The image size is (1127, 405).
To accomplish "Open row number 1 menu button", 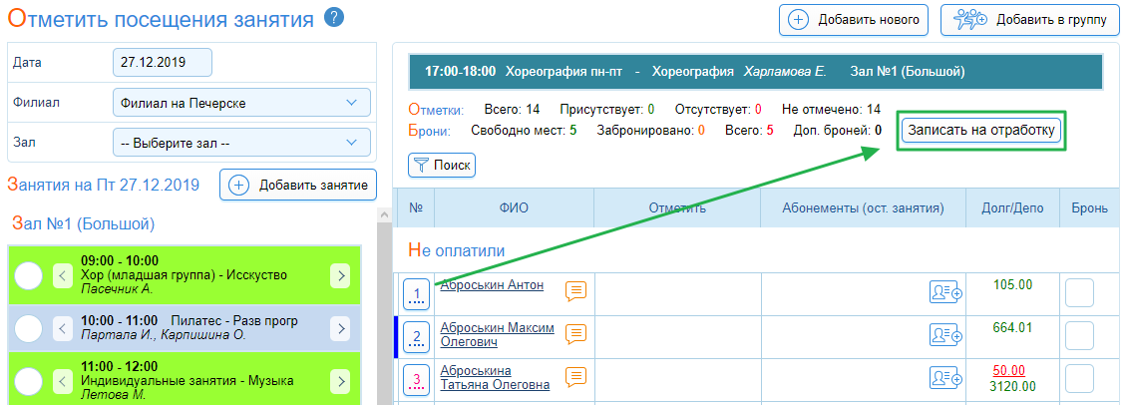I will click(x=416, y=294).
